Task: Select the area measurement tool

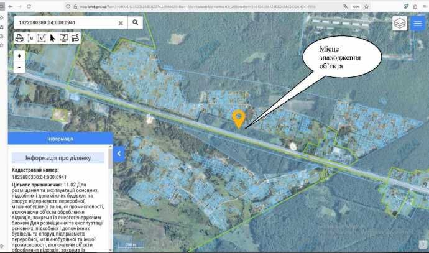Action: pyautogui.click(x=41, y=38)
